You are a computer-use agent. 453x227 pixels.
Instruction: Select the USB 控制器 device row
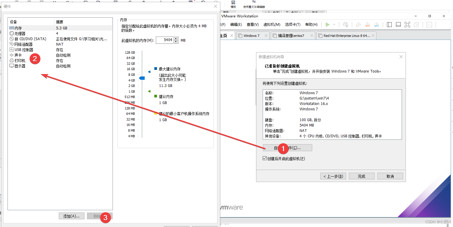[60, 50]
